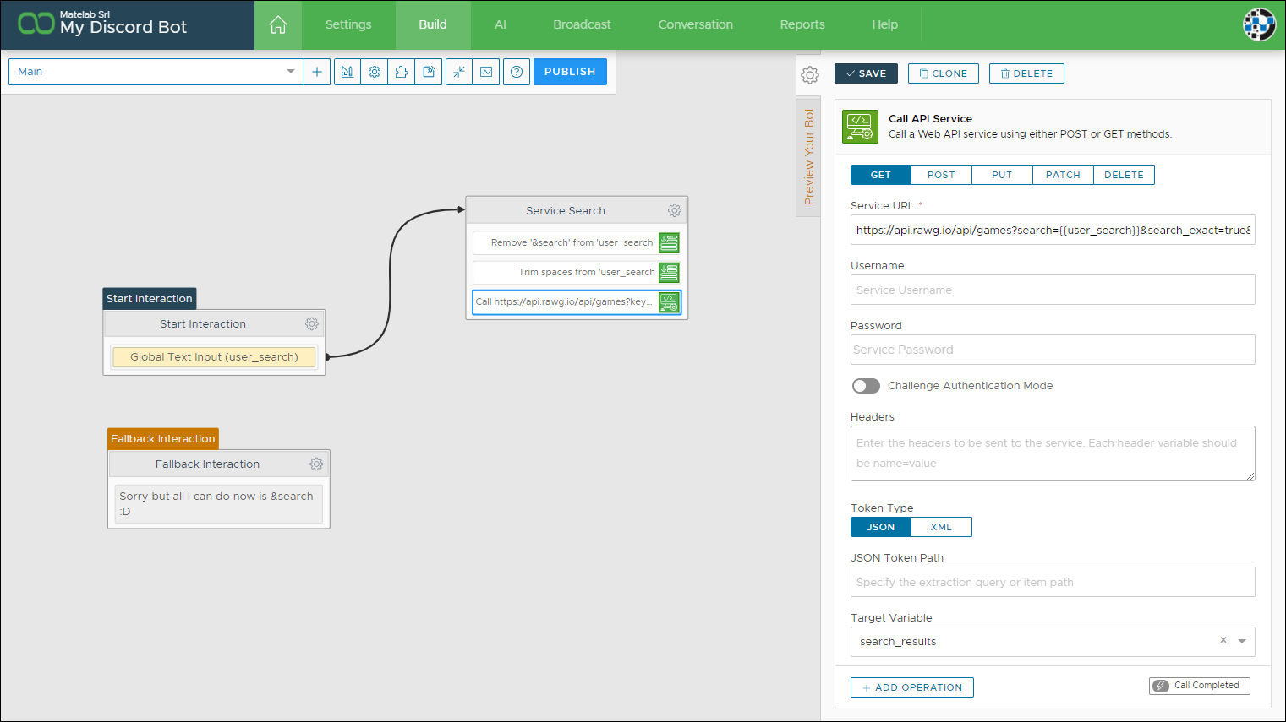Choose JSON token type
Viewport: 1286px width, 722px height.
coord(881,527)
